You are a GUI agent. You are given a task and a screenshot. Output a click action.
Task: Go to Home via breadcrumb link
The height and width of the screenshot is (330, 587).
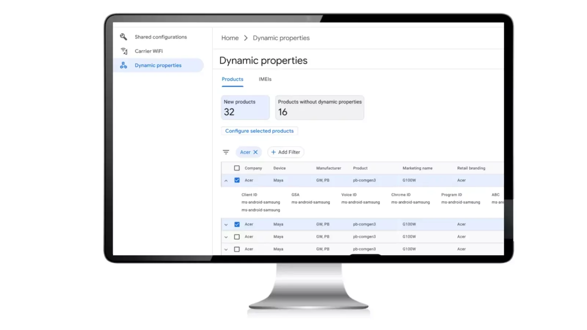[x=230, y=38]
